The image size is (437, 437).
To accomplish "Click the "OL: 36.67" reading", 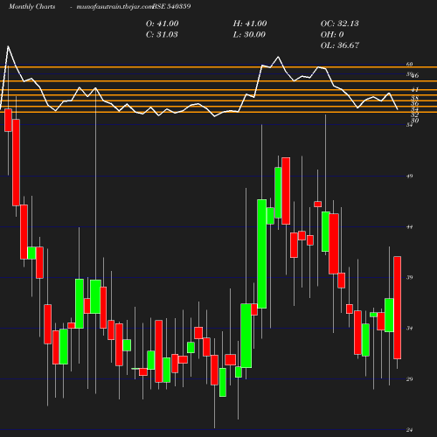I will tap(340, 45).
